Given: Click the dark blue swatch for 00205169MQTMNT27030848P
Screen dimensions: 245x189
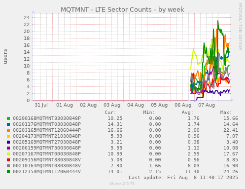Looking at the screenshot, I should coord(8,142).
